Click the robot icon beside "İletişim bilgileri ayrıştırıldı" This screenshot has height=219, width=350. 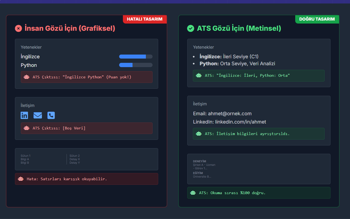(x=199, y=133)
